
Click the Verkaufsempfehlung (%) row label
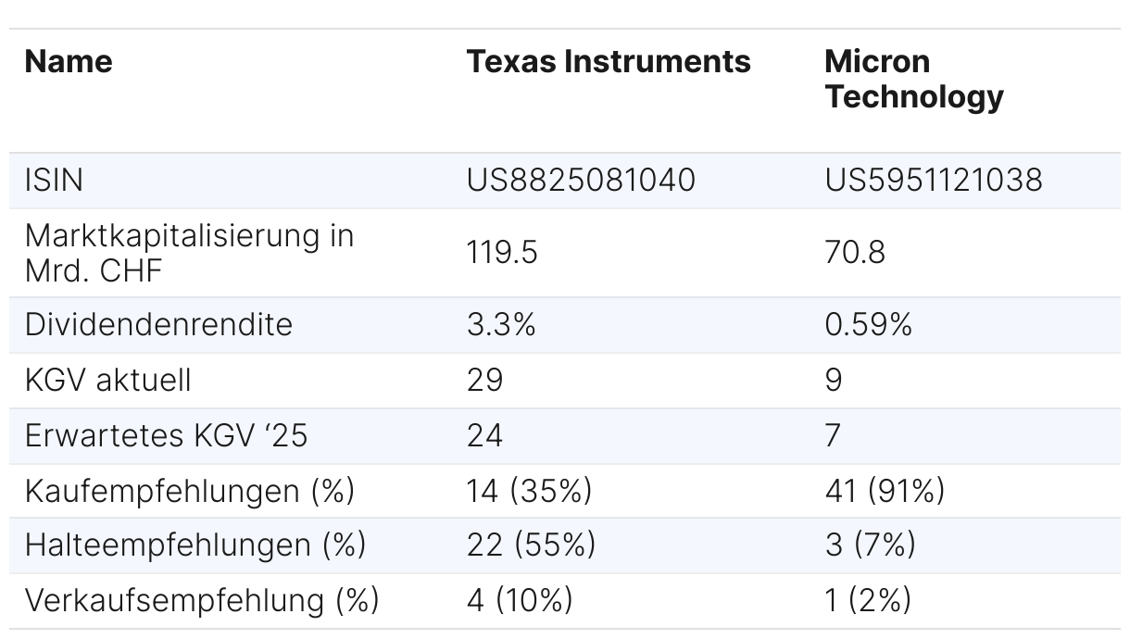click(x=202, y=600)
